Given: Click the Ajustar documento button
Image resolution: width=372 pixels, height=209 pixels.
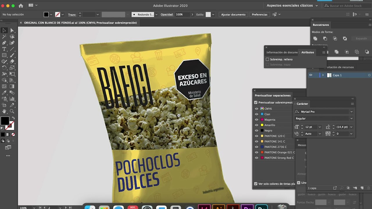Looking at the screenshot, I should click(x=233, y=15).
